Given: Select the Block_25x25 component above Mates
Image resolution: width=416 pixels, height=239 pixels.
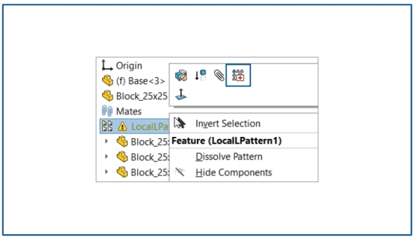Looking at the screenshot, I should pos(142,96).
